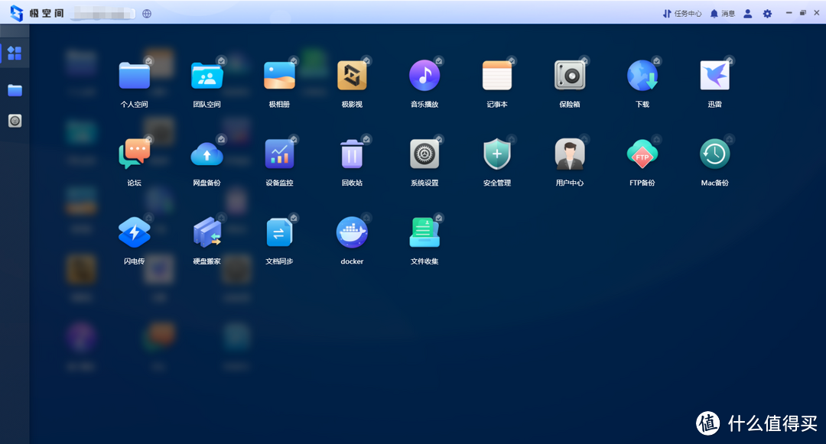Open the docker app
Screen dimensions: 826x444
tap(352, 232)
